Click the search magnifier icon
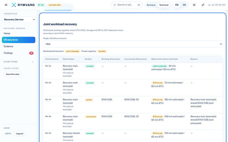The image size is (228, 142). coord(115,5)
